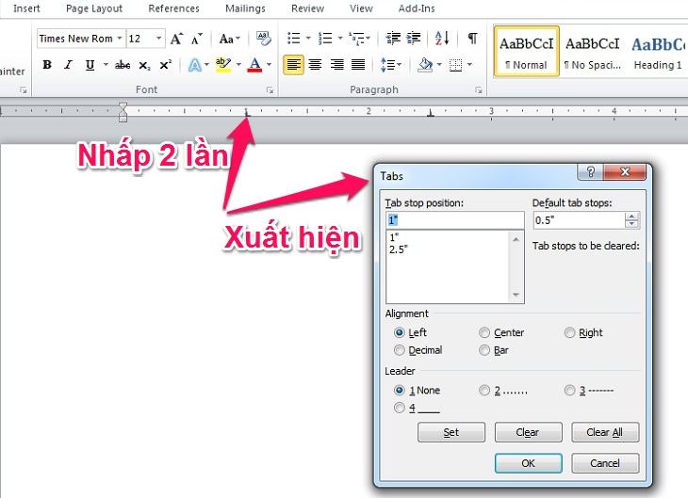Choose leader option 1 None
This screenshot has width=688, height=498.
400,390
